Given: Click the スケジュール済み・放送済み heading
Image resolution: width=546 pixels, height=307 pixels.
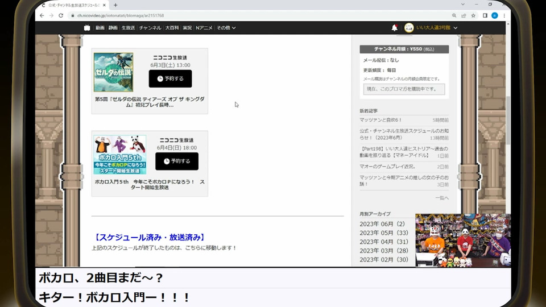Looking at the screenshot, I should (x=150, y=238).
